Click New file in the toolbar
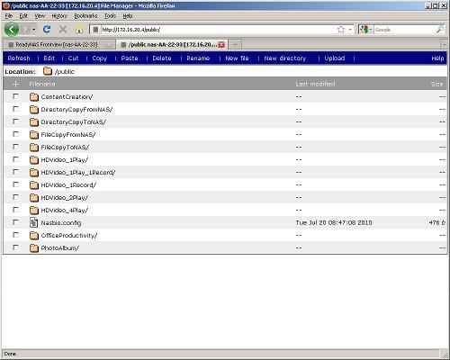This screenshot has height=360, width=450. pyautogui.click(x=237, y=58)
